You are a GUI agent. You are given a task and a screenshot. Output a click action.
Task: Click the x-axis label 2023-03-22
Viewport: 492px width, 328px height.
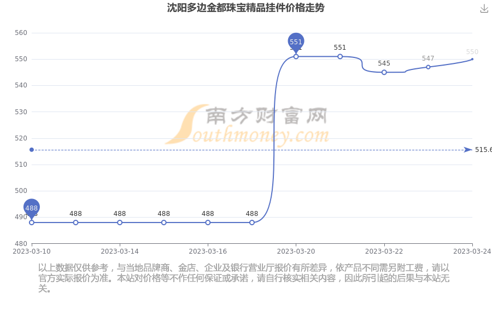(384, 251)
